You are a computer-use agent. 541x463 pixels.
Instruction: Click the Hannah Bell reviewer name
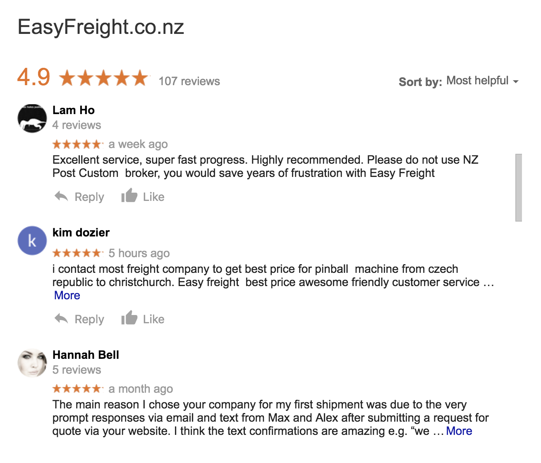click(86, 355)
